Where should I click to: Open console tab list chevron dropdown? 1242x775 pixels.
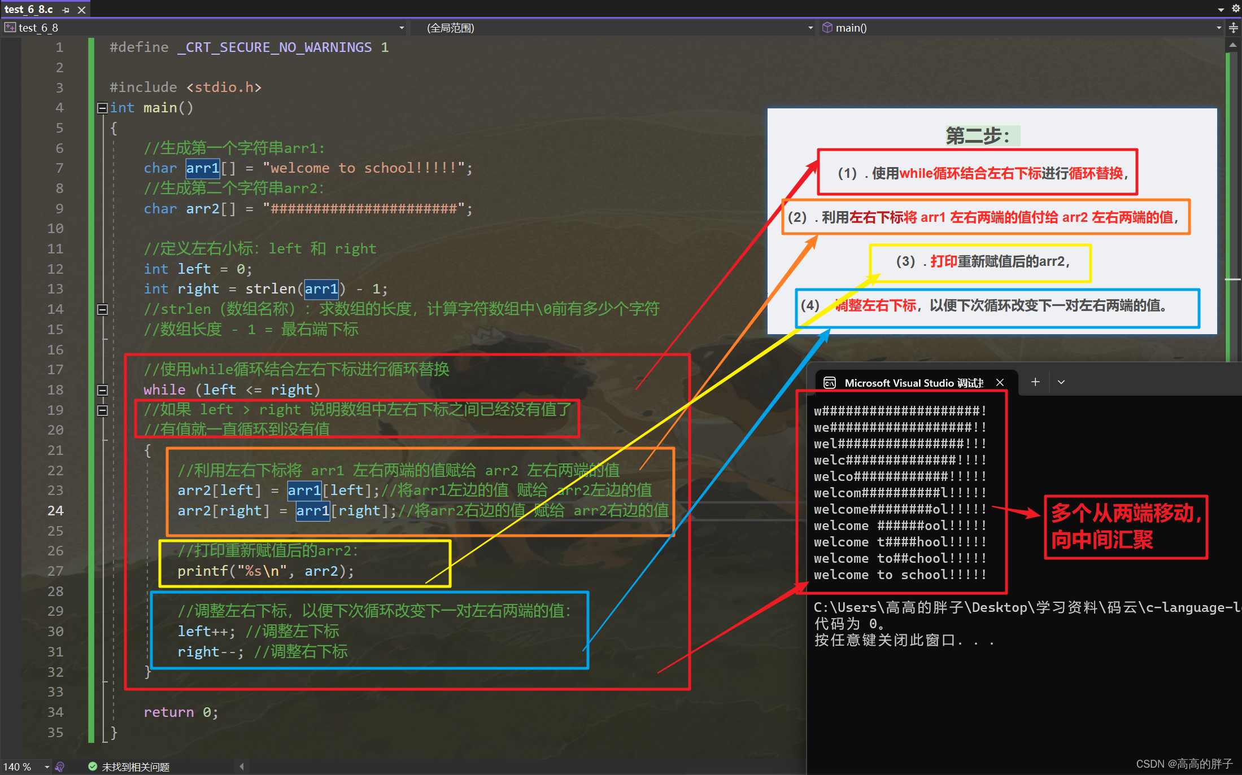1061,382
